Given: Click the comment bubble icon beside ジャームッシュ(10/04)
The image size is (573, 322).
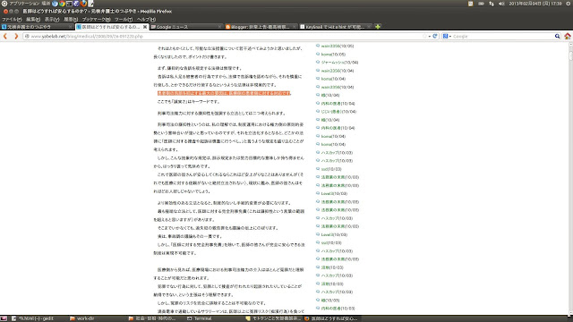Looking at the screenshot, I should click(x=318, y=62).
